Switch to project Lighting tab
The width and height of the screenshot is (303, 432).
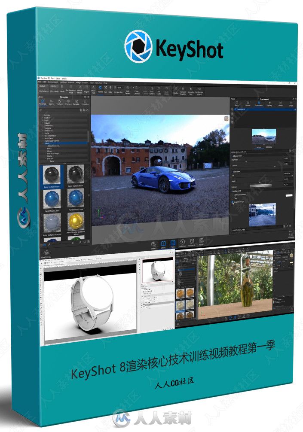(x=269, y=104)
